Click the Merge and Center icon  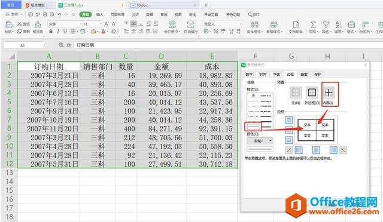[172, 25]
